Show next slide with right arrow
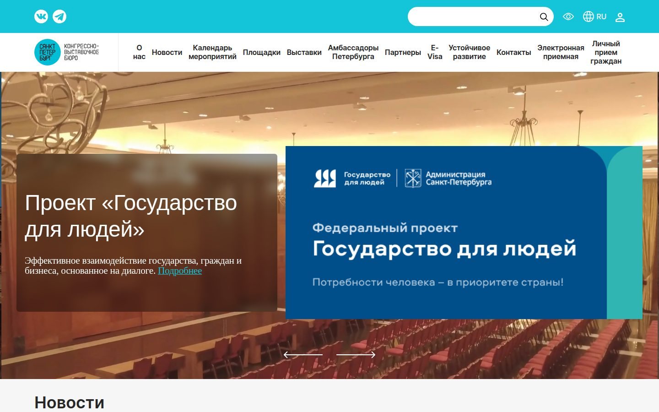659x412 pixels. pyautogui.click(x=356, y=355)
